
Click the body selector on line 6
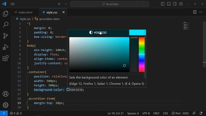coord(31,46)
